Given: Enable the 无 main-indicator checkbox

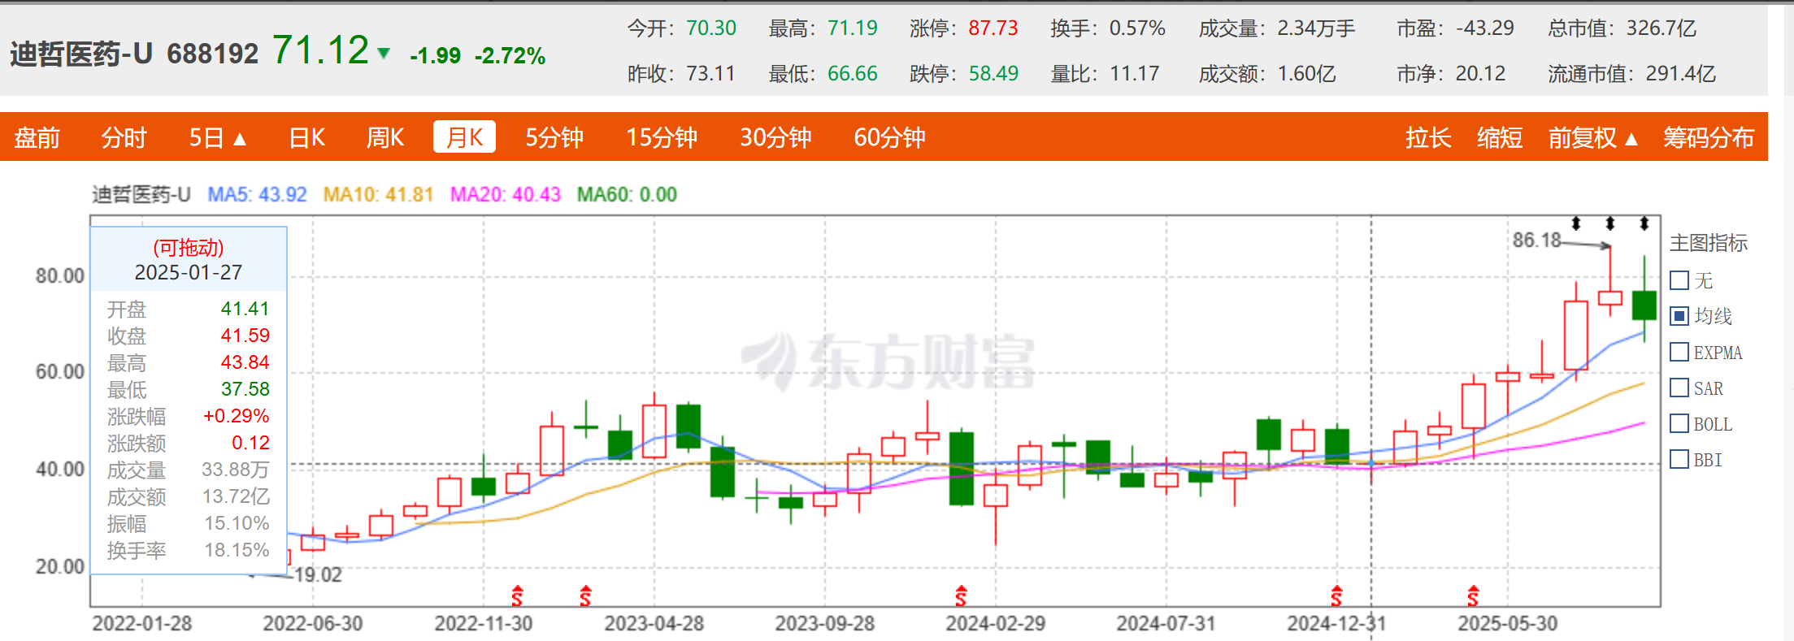Looking at the screenshot, I should 1679,280.
